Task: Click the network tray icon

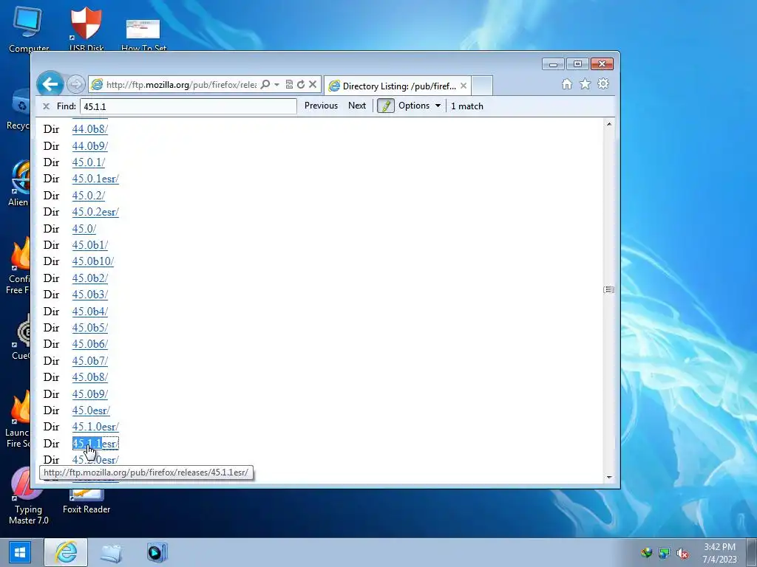Action: tap(665, 553)
